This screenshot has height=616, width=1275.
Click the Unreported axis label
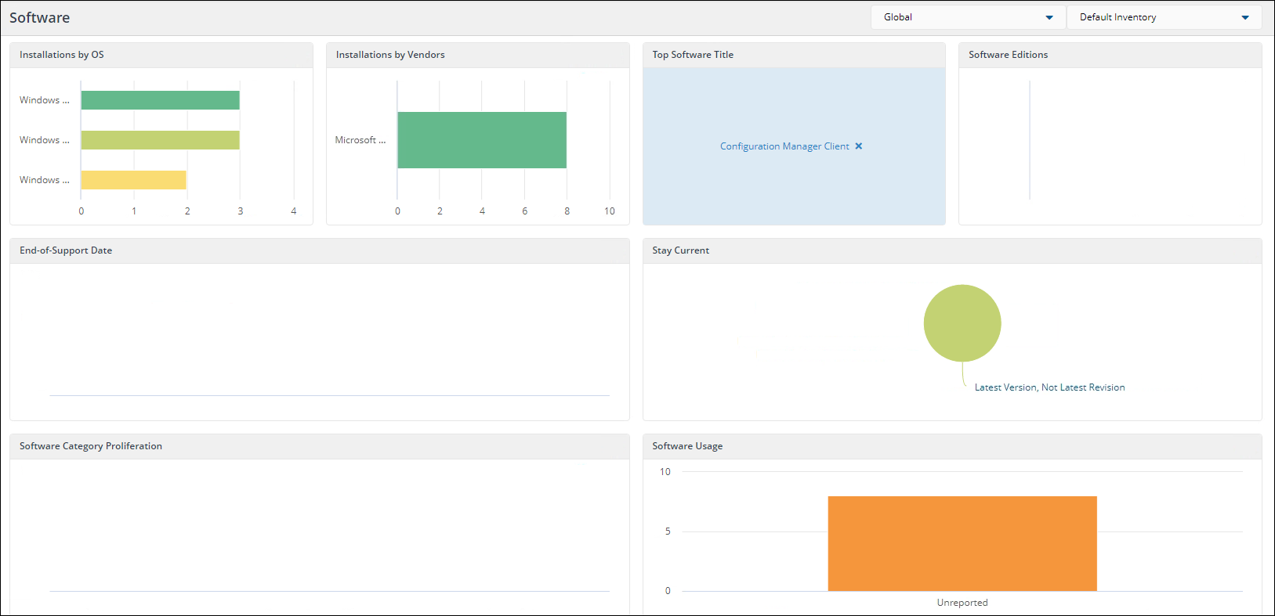962,603
